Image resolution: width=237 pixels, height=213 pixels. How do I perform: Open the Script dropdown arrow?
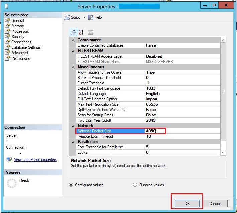point(84,17)
